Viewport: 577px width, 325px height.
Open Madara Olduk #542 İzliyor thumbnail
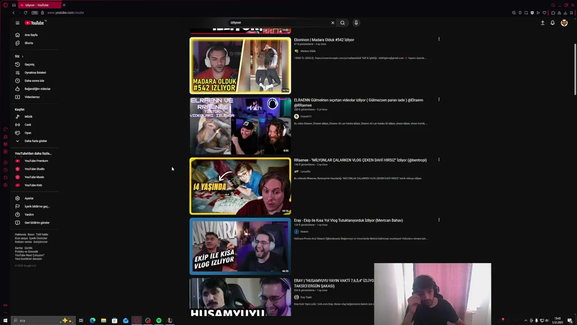(240, 65)
